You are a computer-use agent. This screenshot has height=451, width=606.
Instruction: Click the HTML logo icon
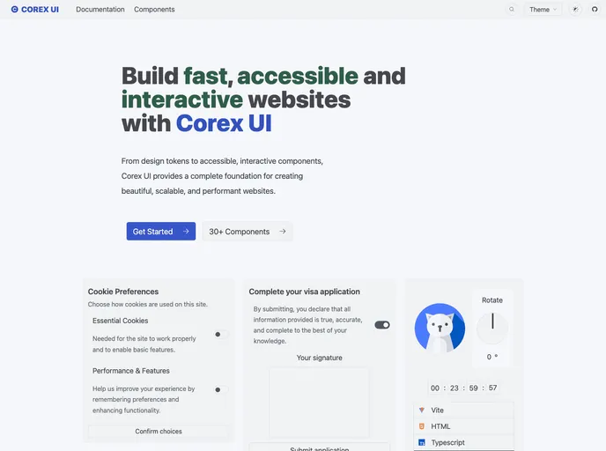pos(422,426)
